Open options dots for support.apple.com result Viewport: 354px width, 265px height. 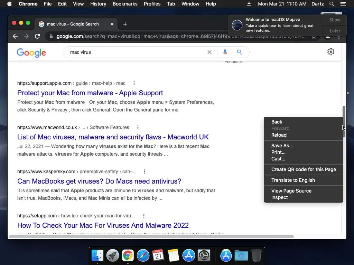[134, 83]
